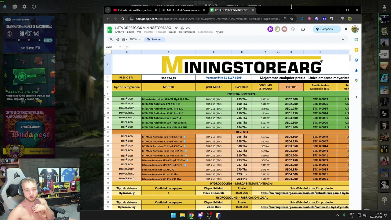The width and height of the screenshot is (391, 220).
Task: Open Google Tasks in the side panel
Action: [356, 60]
